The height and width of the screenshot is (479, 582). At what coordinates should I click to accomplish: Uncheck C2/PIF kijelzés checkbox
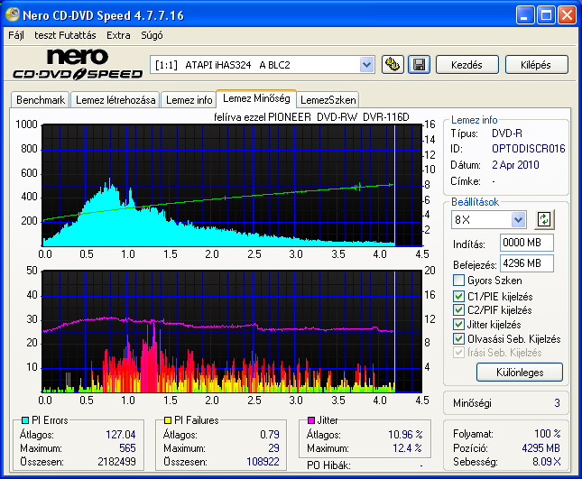pos(458,309)
